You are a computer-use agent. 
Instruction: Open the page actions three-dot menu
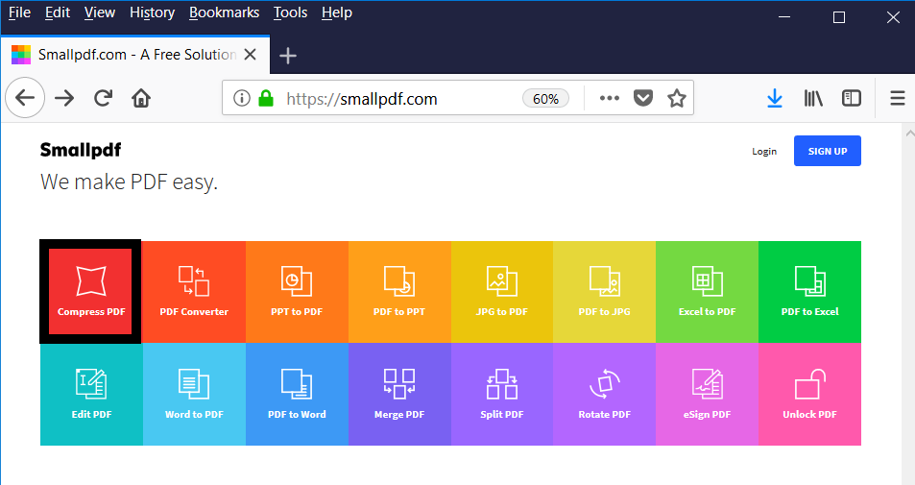coord(610,98)
